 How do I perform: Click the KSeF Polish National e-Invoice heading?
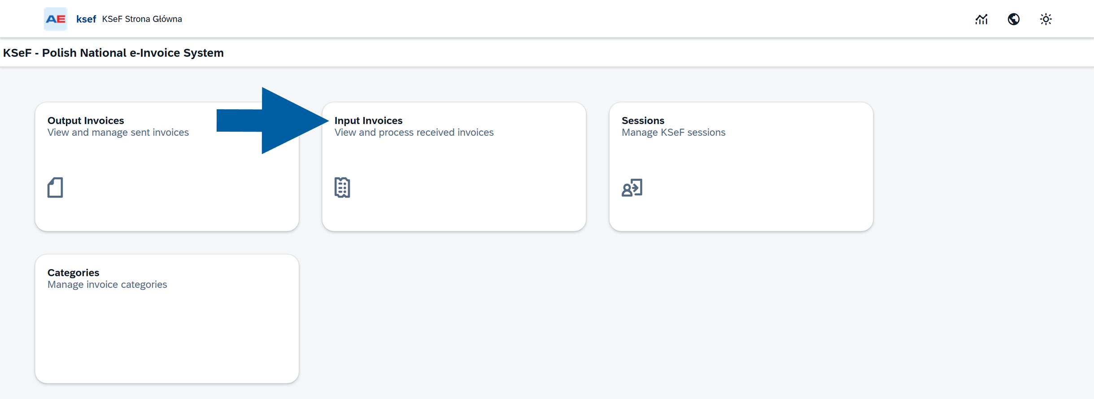coord(113,53)
